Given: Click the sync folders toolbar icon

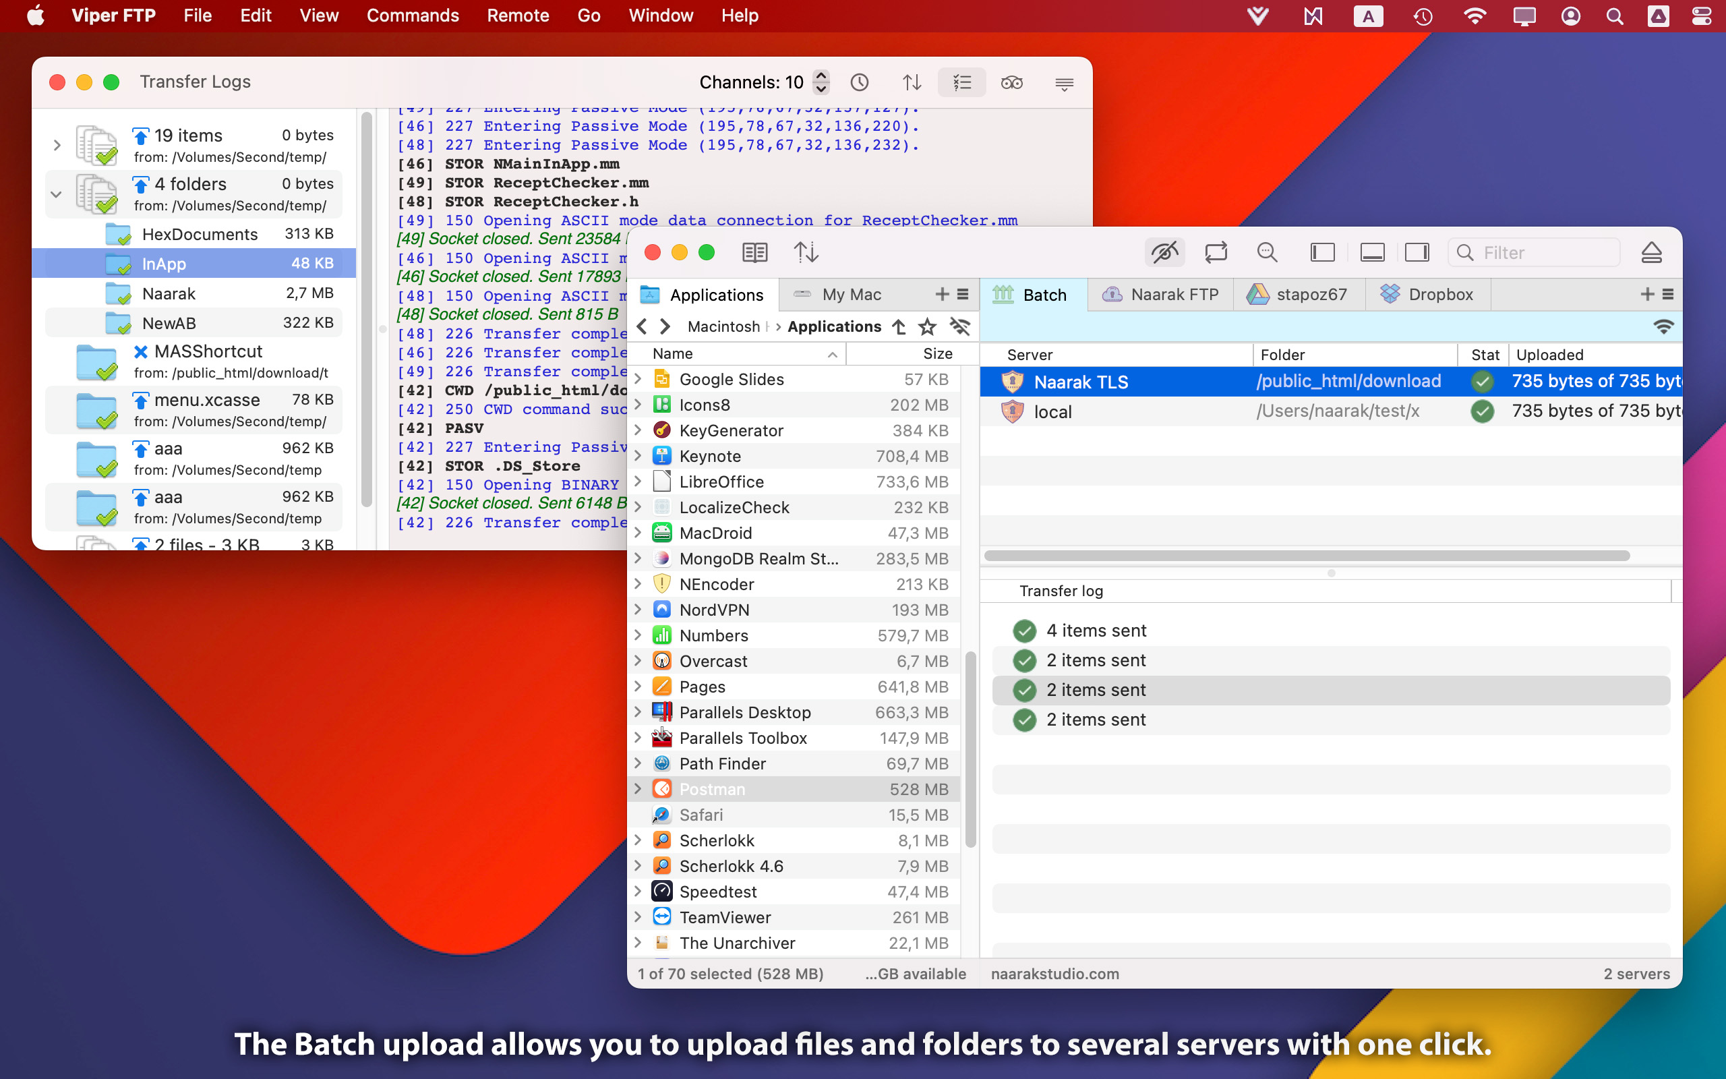Looking at the screenshot, I should 1216,253.
